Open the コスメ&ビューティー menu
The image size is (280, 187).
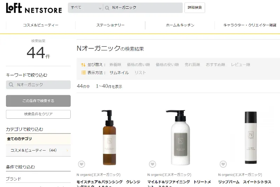41,25
